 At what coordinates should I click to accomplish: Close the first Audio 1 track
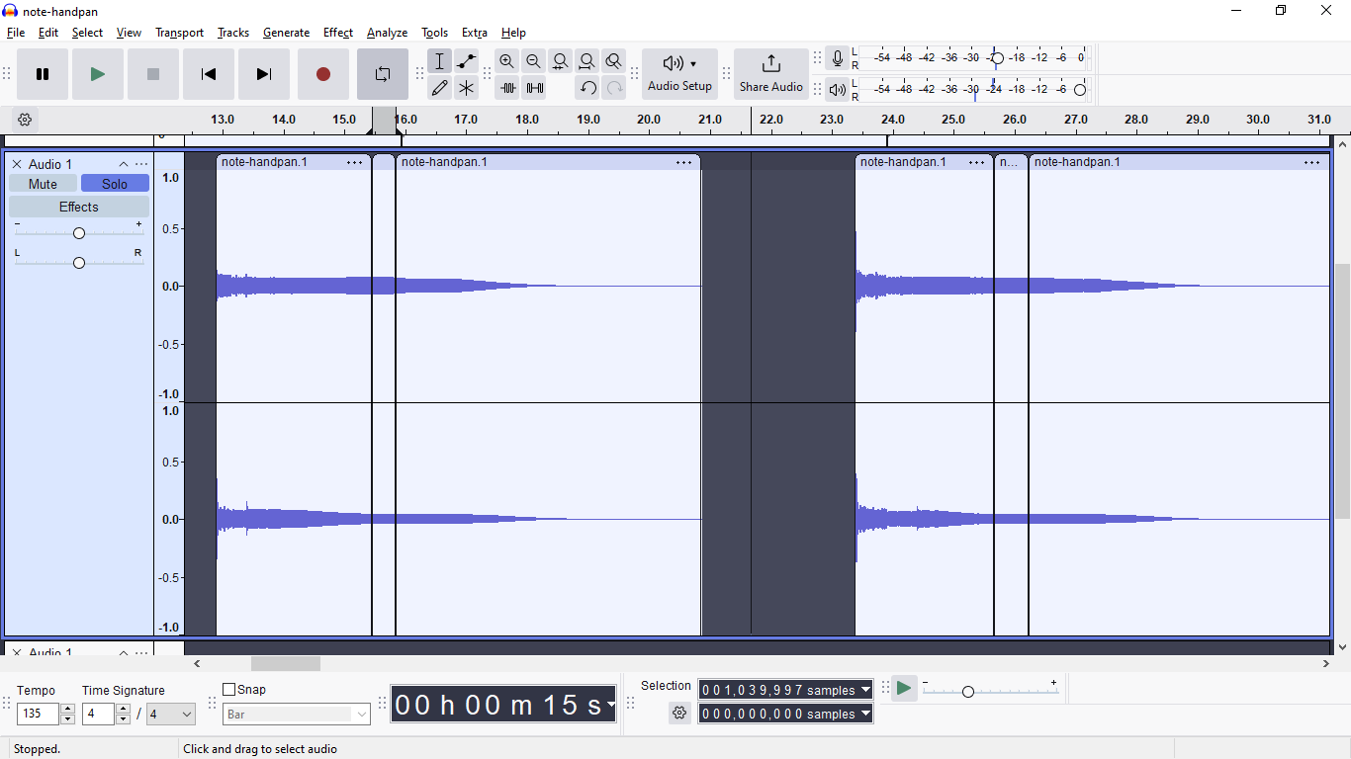pos(17,164)
